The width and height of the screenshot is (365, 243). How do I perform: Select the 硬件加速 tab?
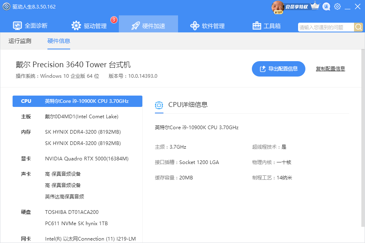click(148, 24)
